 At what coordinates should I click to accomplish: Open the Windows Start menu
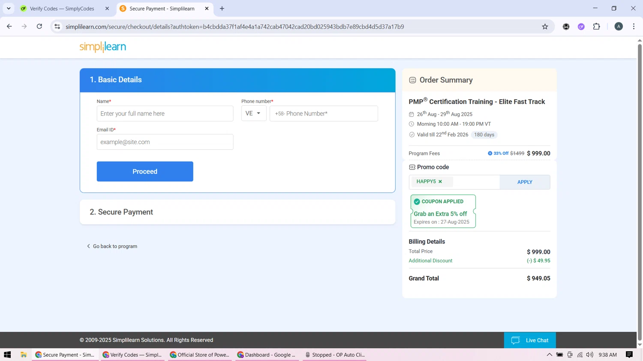point(7,355)
